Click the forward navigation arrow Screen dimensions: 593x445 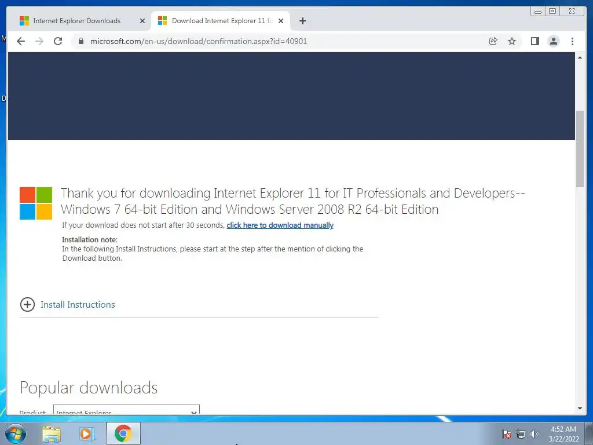tap(39, 41)
